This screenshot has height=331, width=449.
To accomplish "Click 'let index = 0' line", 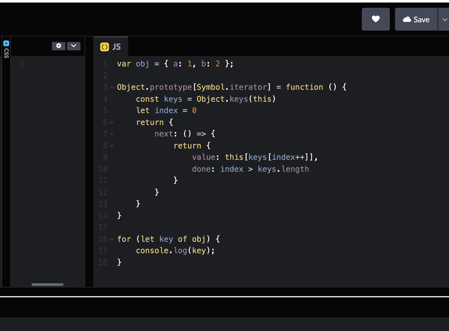I will click(166, 111).
